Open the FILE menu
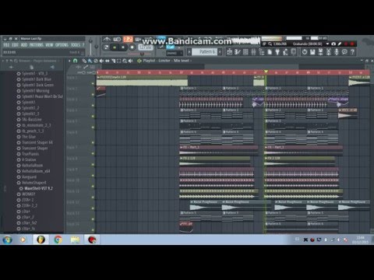374x280 pixels. 6,45
